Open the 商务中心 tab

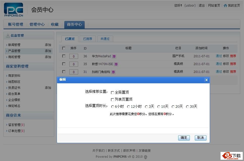[74, 25]
